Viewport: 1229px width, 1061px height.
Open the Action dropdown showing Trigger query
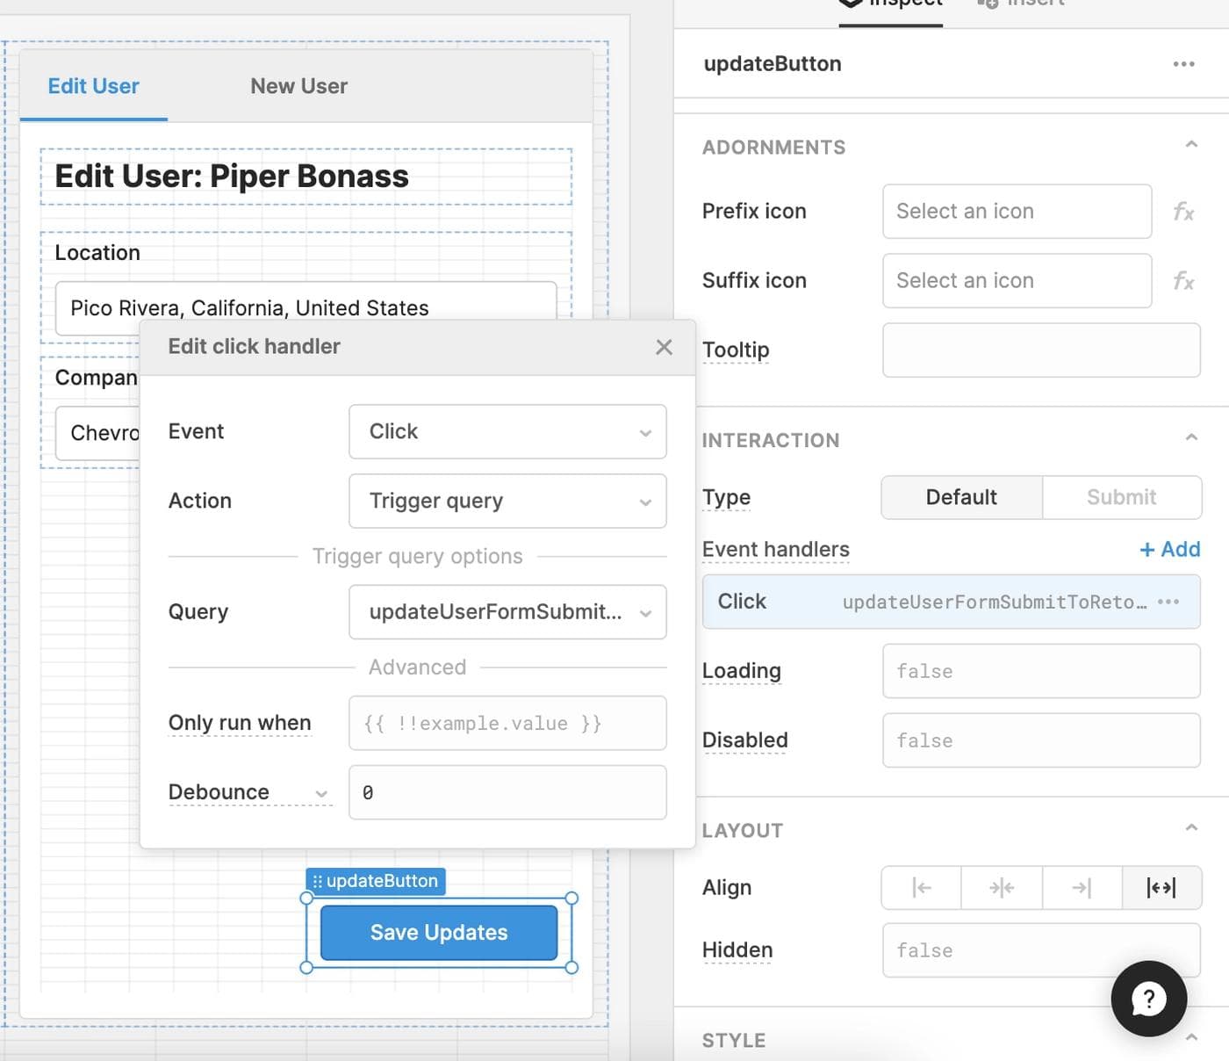tap(507, 501)
